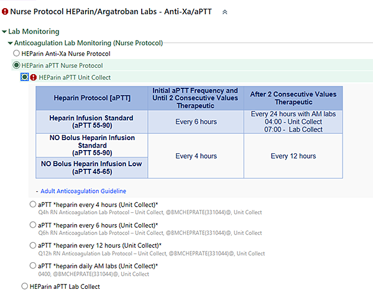Screen dimensions: 373x292
Task: Choose the HEParin aPTT Unit Collect radio button
Action: [x=24, y=77]
